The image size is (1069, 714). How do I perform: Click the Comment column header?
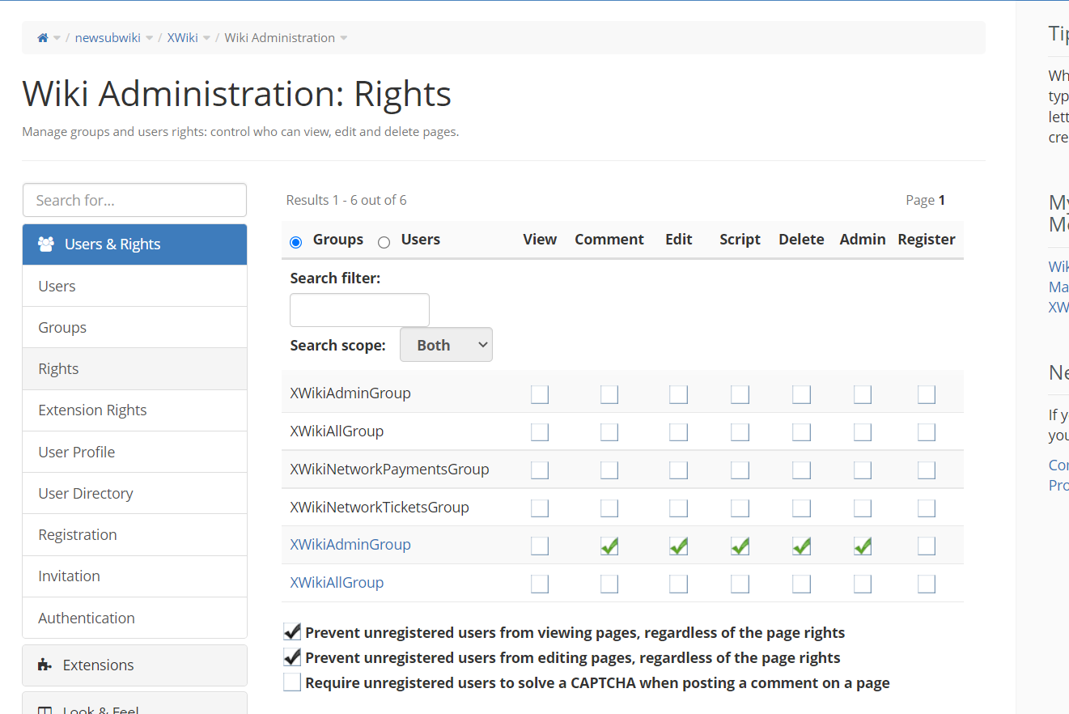(609, 240)
